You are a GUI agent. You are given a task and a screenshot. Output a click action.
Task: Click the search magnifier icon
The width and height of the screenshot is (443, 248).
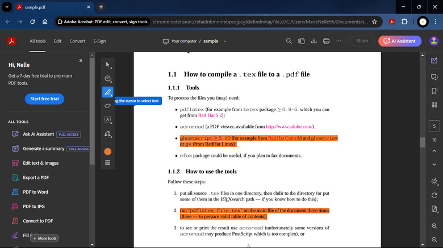(289, 41)
